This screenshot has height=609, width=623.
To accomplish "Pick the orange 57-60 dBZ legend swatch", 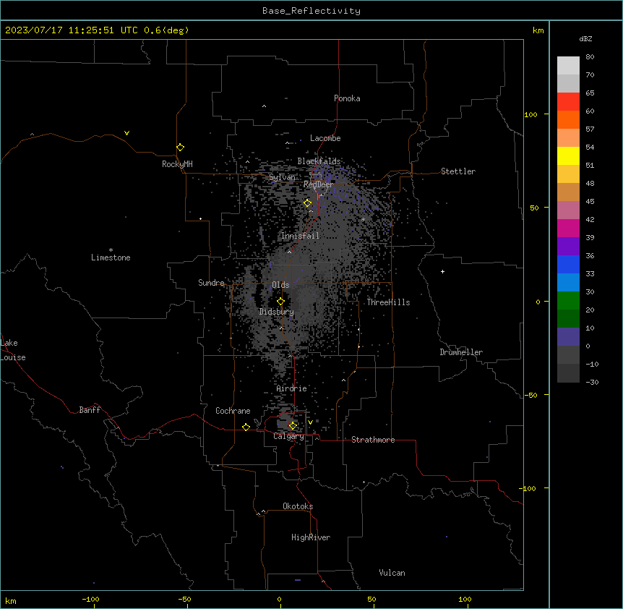I will coord(568,120).
